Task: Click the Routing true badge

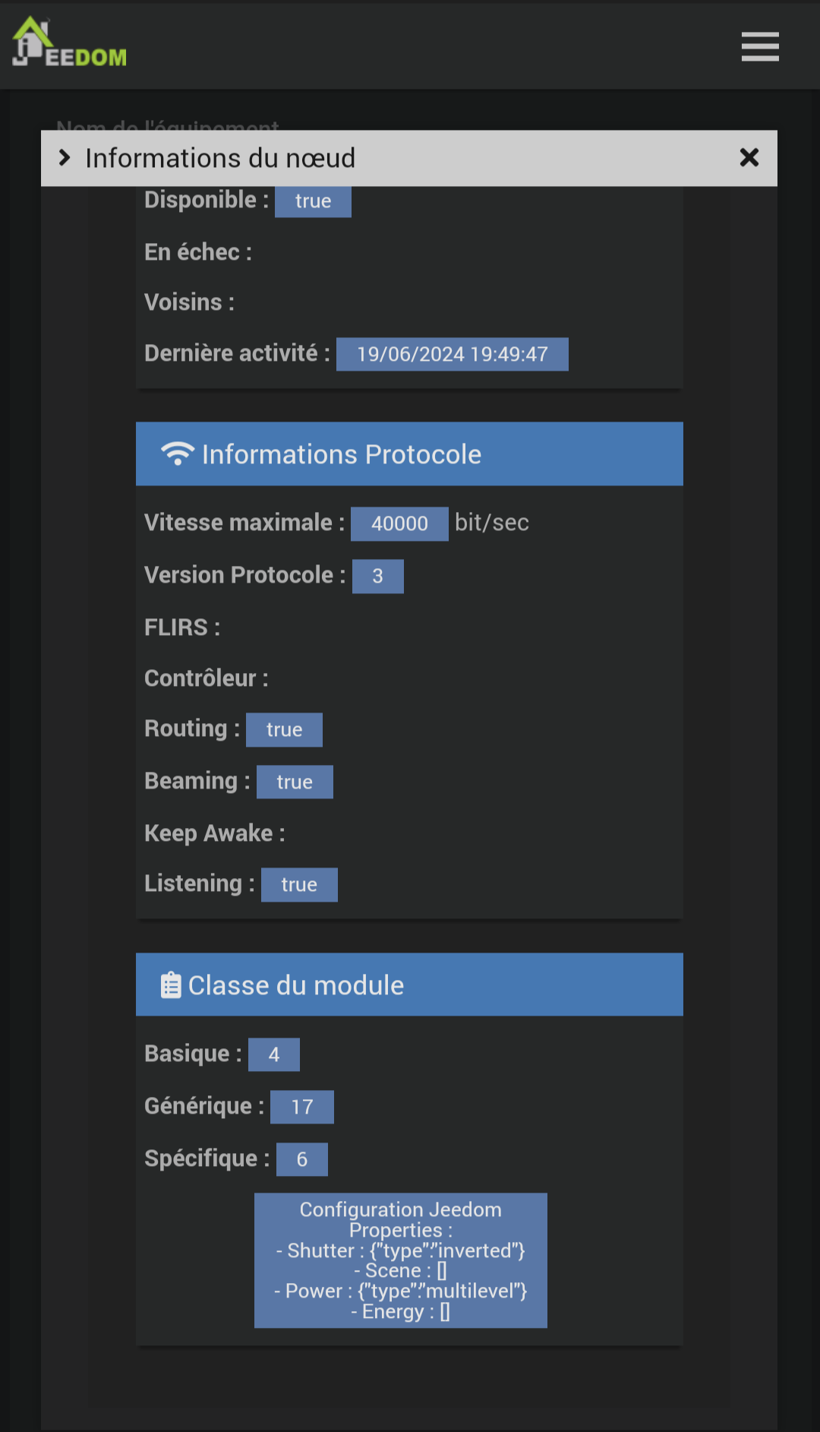Action: click(x=284, y=729)
